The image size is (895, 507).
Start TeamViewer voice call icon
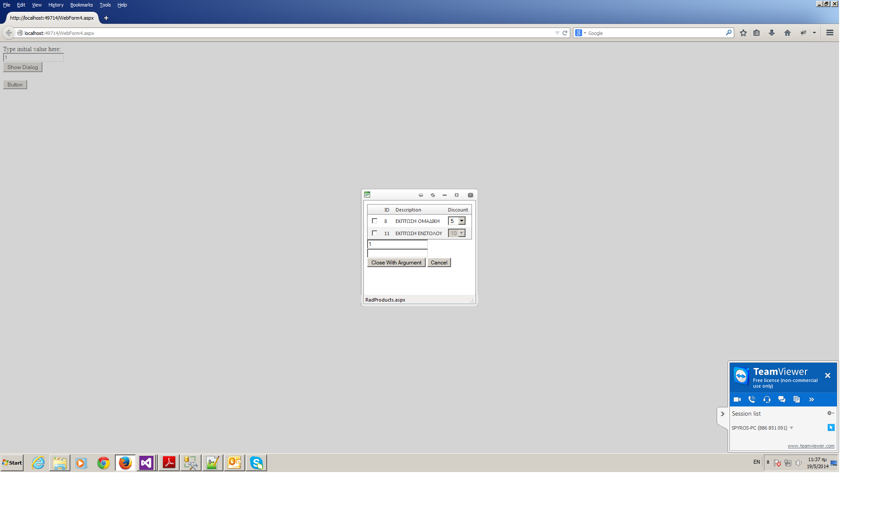point(752,399)
